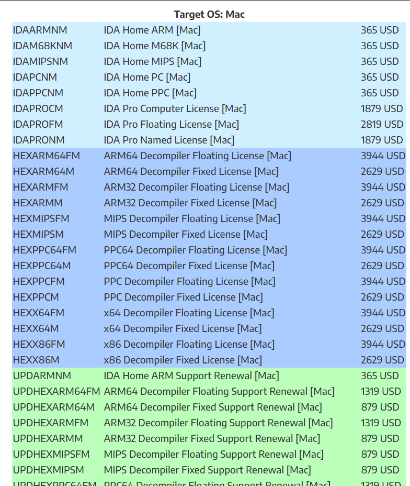The image size is (410, 486).
Task: Click "ARM64 Decompiler Floating Support Renewal [Mac]"
Action: coord(220,391)
